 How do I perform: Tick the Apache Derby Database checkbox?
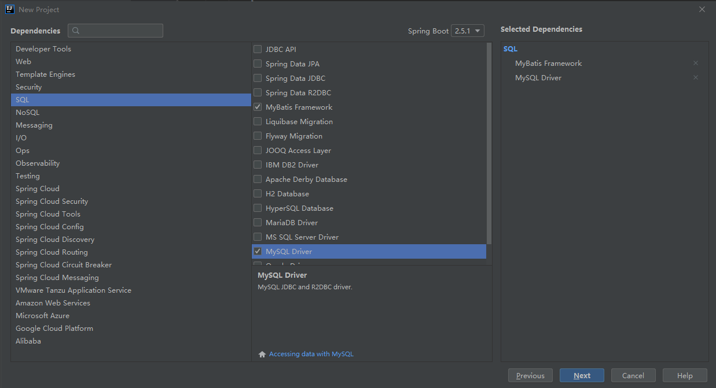click(258, 180)
